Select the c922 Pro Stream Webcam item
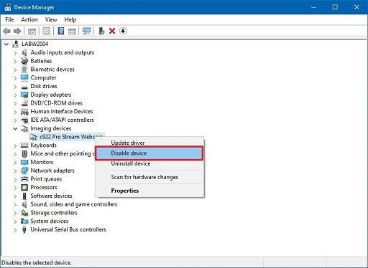This screenshot has height=268, width=368. pyautogui.click(x=68, y=137)
